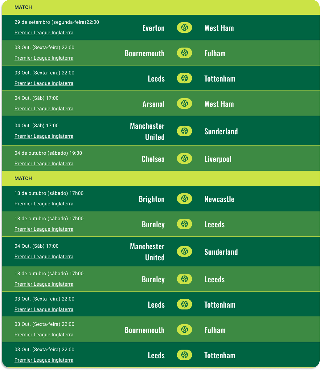This screenshot has height=370, width=320.
Task: Click the Bournemouth–Fulham ball icon under the second MATCH header
Action: coord(184,330)
